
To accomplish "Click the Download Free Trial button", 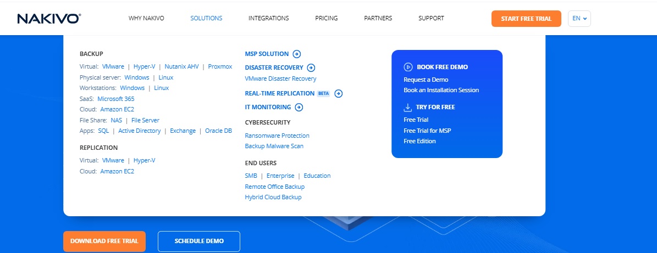I will click(104, 241).
